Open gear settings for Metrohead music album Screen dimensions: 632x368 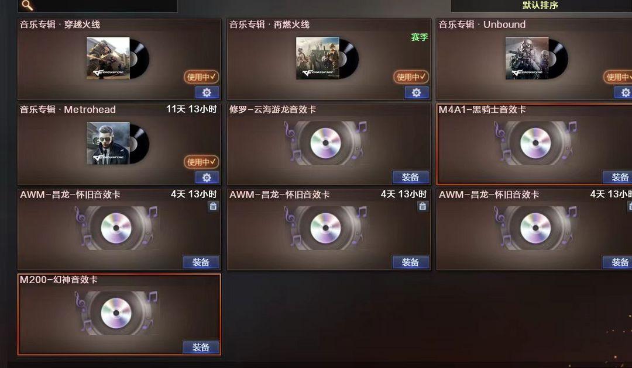(207, 178)
